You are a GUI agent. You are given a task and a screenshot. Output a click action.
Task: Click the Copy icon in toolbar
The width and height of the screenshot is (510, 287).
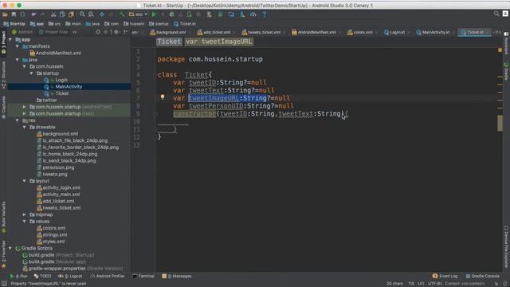pos(62,14)
